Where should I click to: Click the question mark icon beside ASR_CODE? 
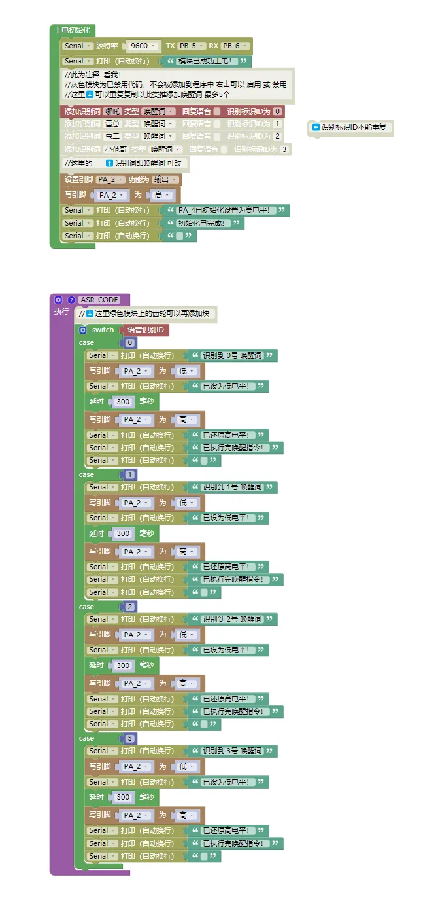coord(72,300)
